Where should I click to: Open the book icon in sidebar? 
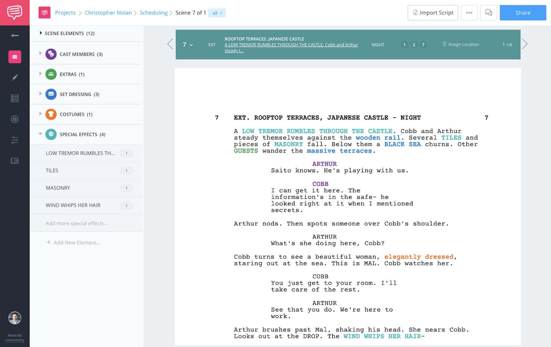tap(15, 161)
